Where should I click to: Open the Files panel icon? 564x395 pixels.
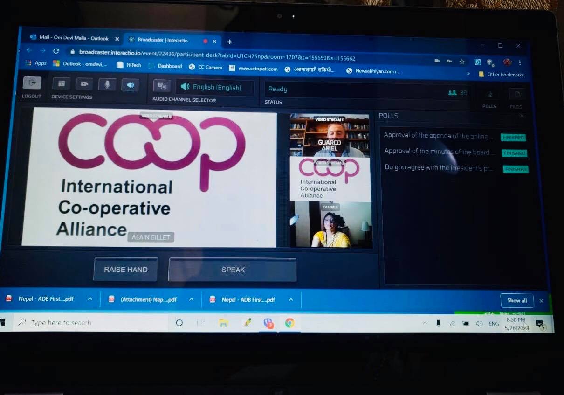516,95
